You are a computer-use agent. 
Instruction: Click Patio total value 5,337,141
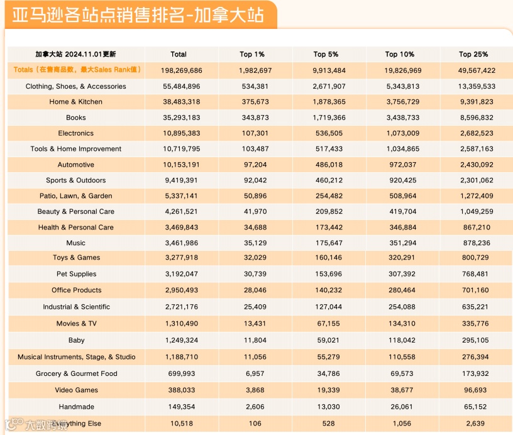[x=181, y=196]
